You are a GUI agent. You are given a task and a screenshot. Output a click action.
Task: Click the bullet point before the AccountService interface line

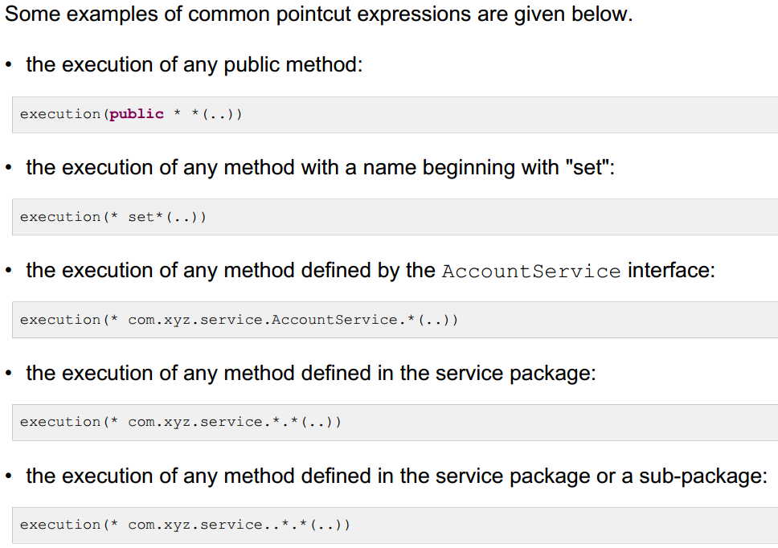(8, 272)
